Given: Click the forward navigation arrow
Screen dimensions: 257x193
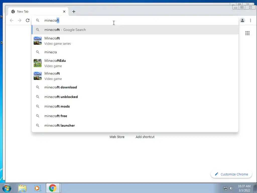Looking at the screenshot, I should tap(20, 20).
